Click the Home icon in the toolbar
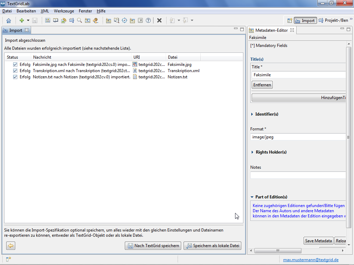The width and height of the screenshot is (354, 265). pyautogui.click(x=9, y=20)
